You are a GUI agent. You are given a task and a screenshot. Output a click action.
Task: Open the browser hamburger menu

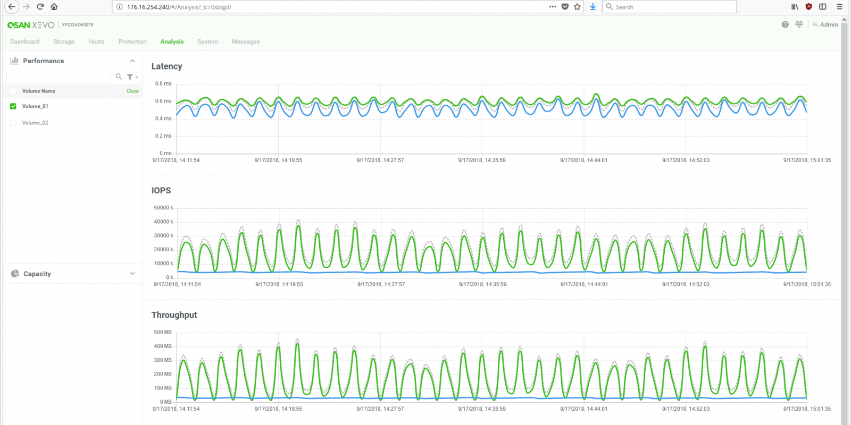click(x=839, y=7)
